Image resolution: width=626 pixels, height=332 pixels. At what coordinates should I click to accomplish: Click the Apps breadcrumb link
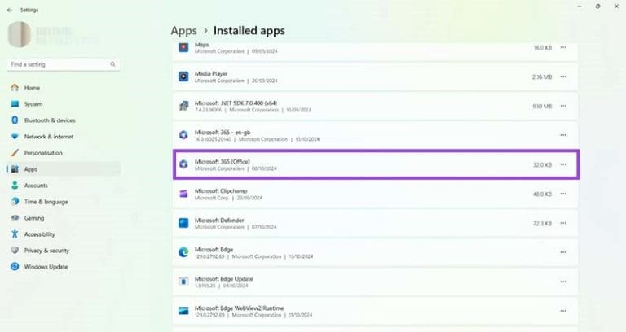click(x=184, y=31)
